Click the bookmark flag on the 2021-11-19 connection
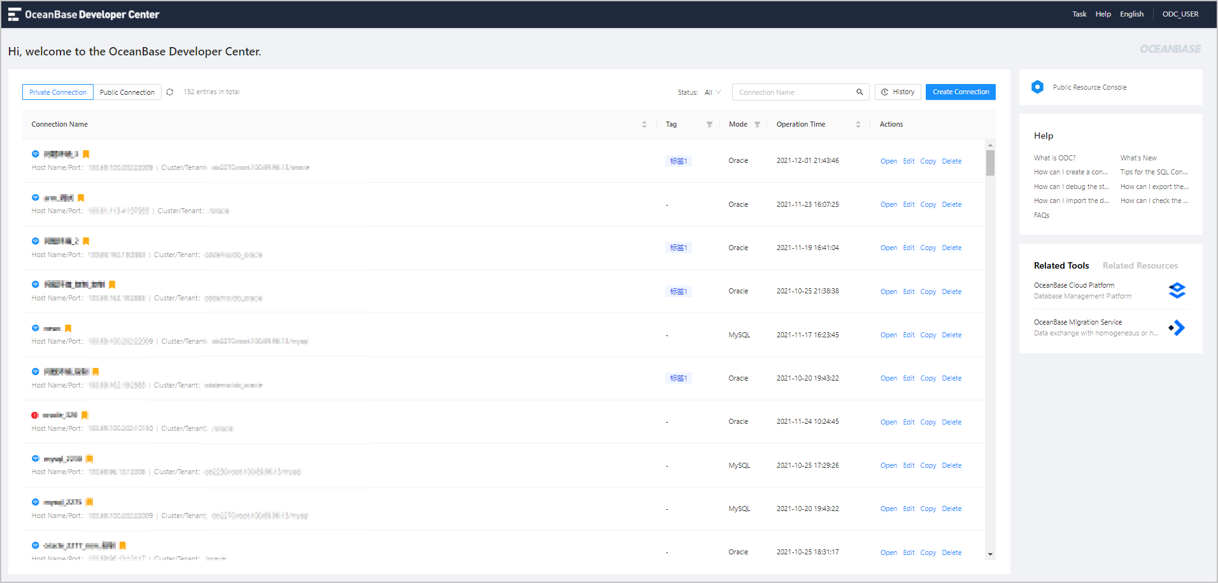The width and height of the screenshot is (1218, 583). pyautogui.click(x=86, y=241)
